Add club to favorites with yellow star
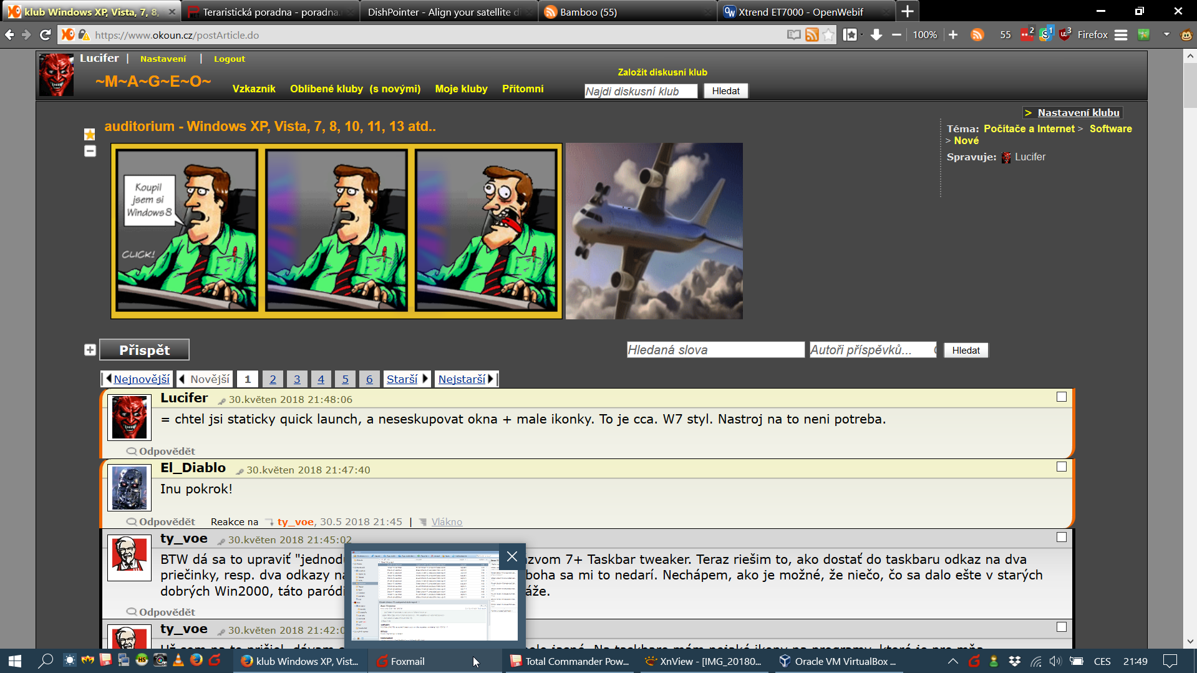The height and width of the screenshot is (673, 1197). pyautogui.click(x=90, y=134)
